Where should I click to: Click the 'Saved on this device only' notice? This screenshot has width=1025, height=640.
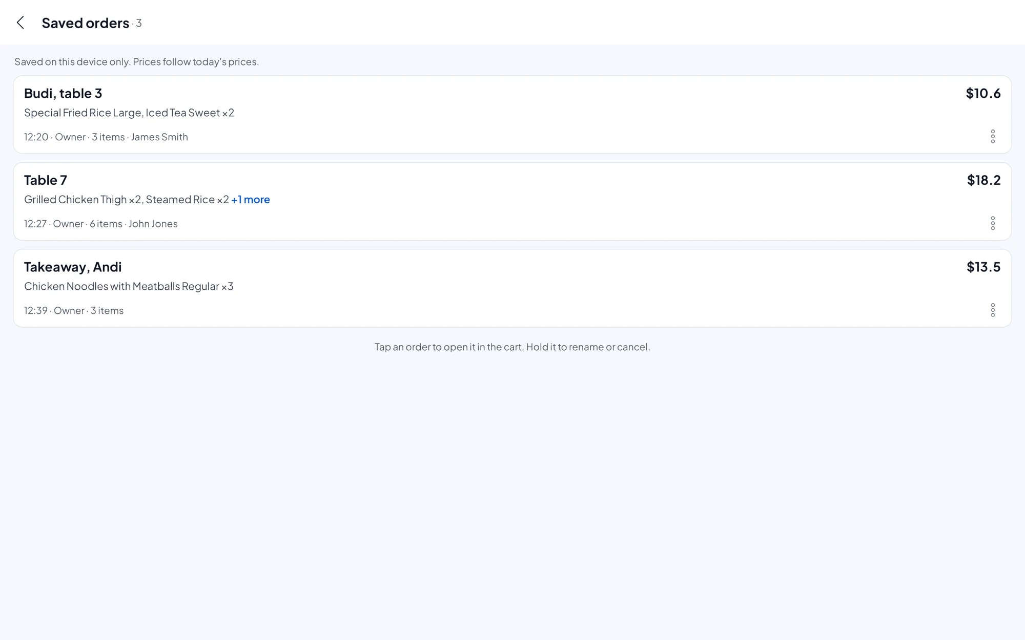click(137, 62)
